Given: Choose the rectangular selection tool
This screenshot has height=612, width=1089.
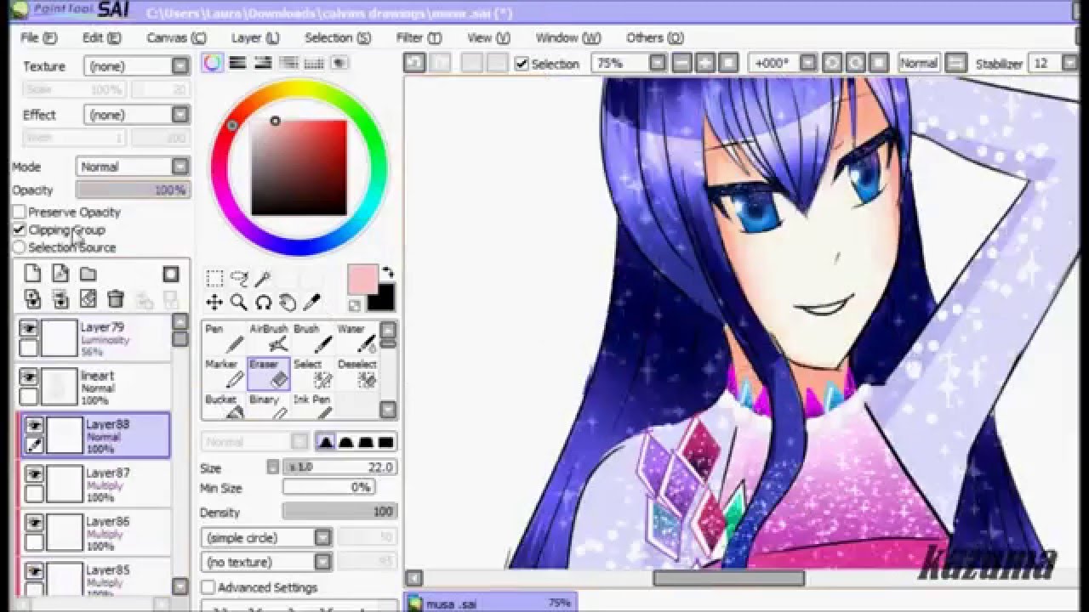Looking at the screenshot, I should 214,279.
